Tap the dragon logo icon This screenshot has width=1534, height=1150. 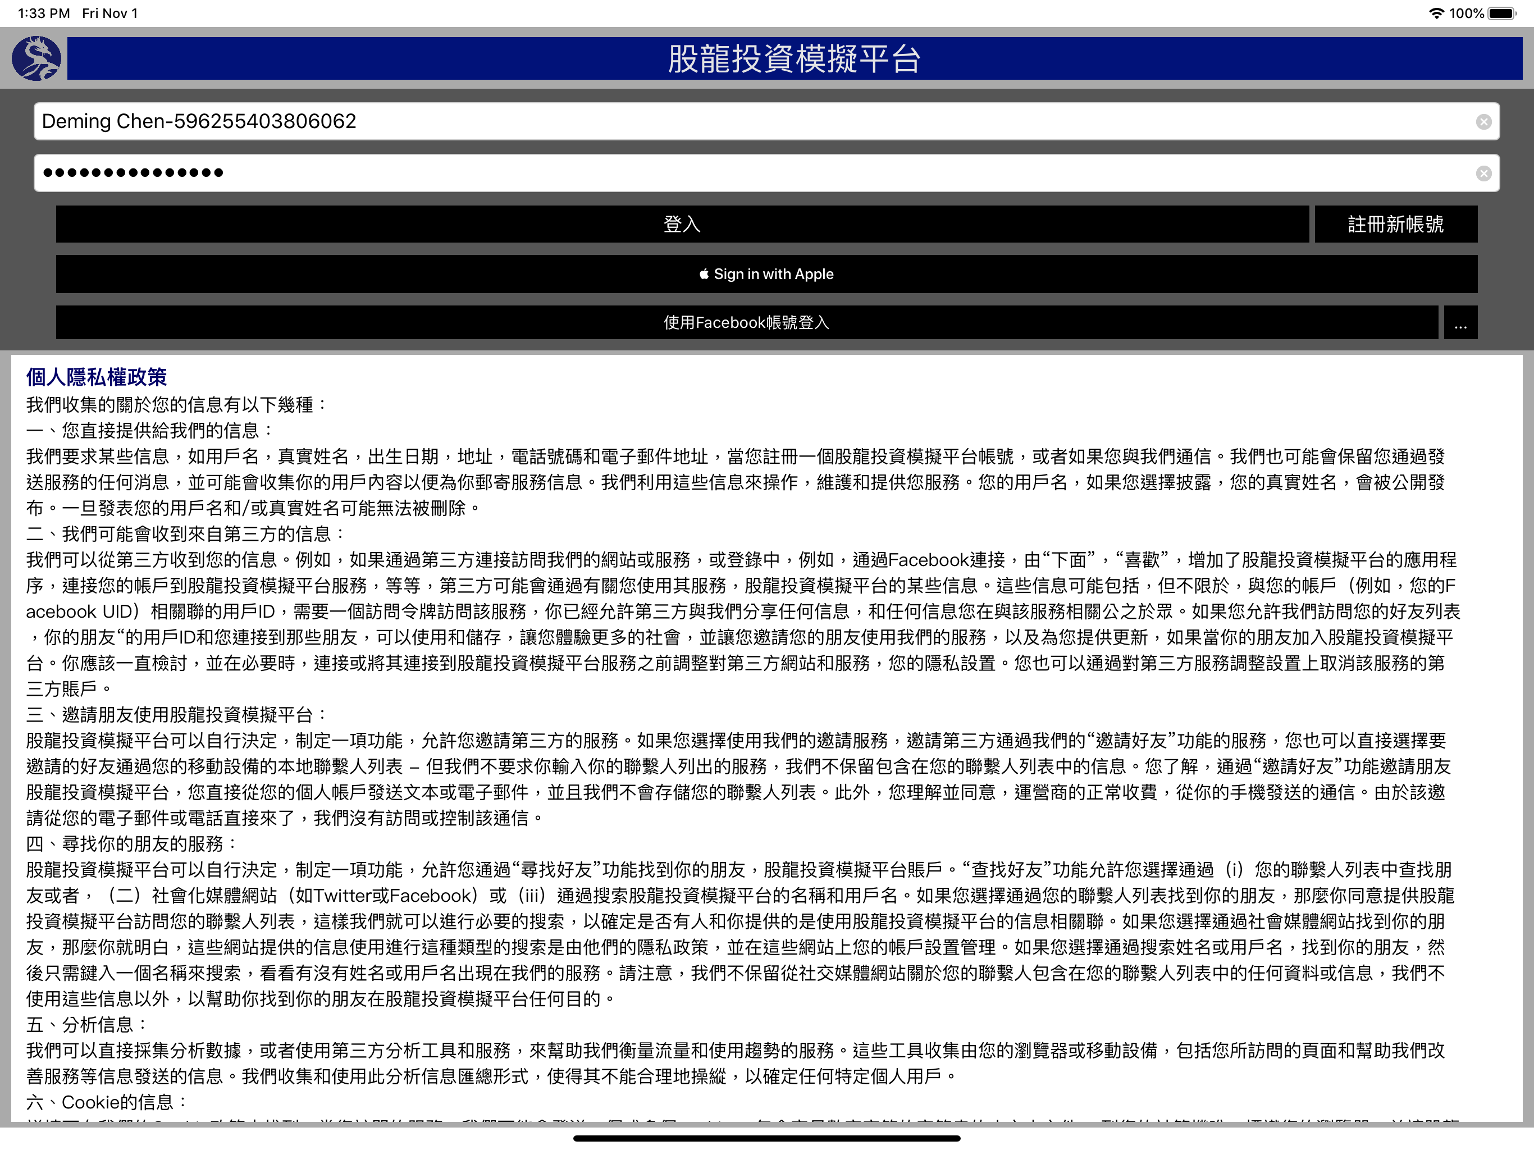click(x=36, y=58)
